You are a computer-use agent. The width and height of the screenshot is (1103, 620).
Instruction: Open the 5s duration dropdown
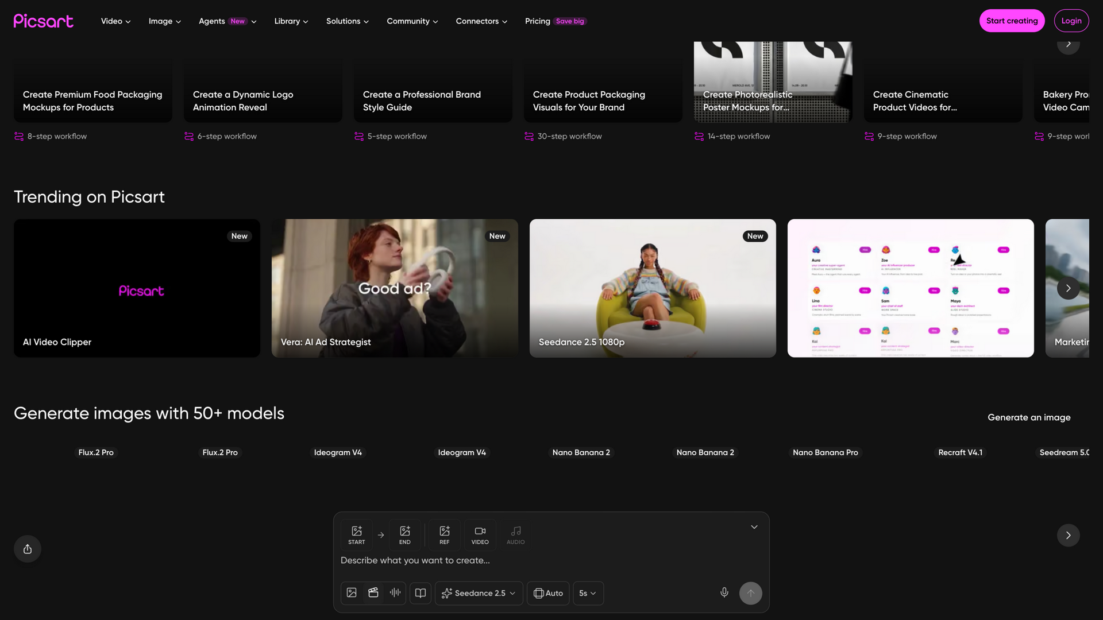click(x=588, y=593)
